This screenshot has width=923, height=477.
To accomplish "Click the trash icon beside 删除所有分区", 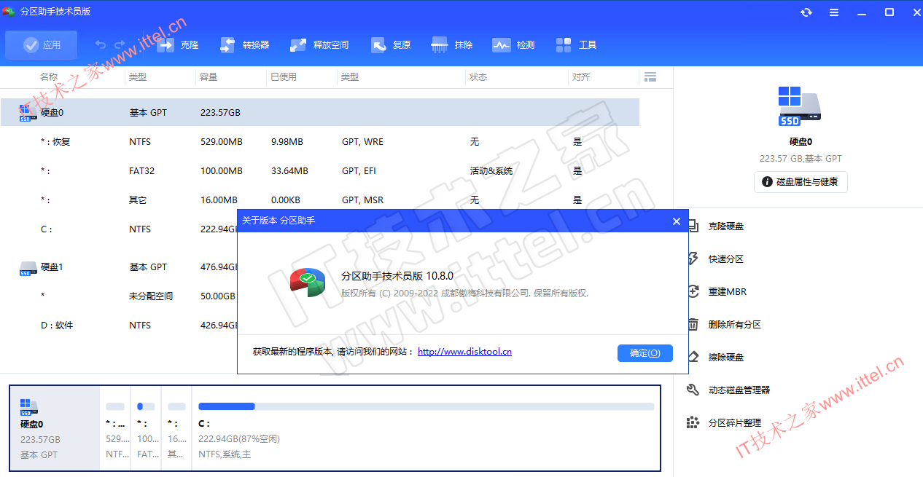I will pyautogui.click(x=693, y=324).
